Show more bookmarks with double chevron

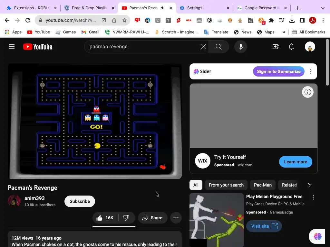pos(284,32)
